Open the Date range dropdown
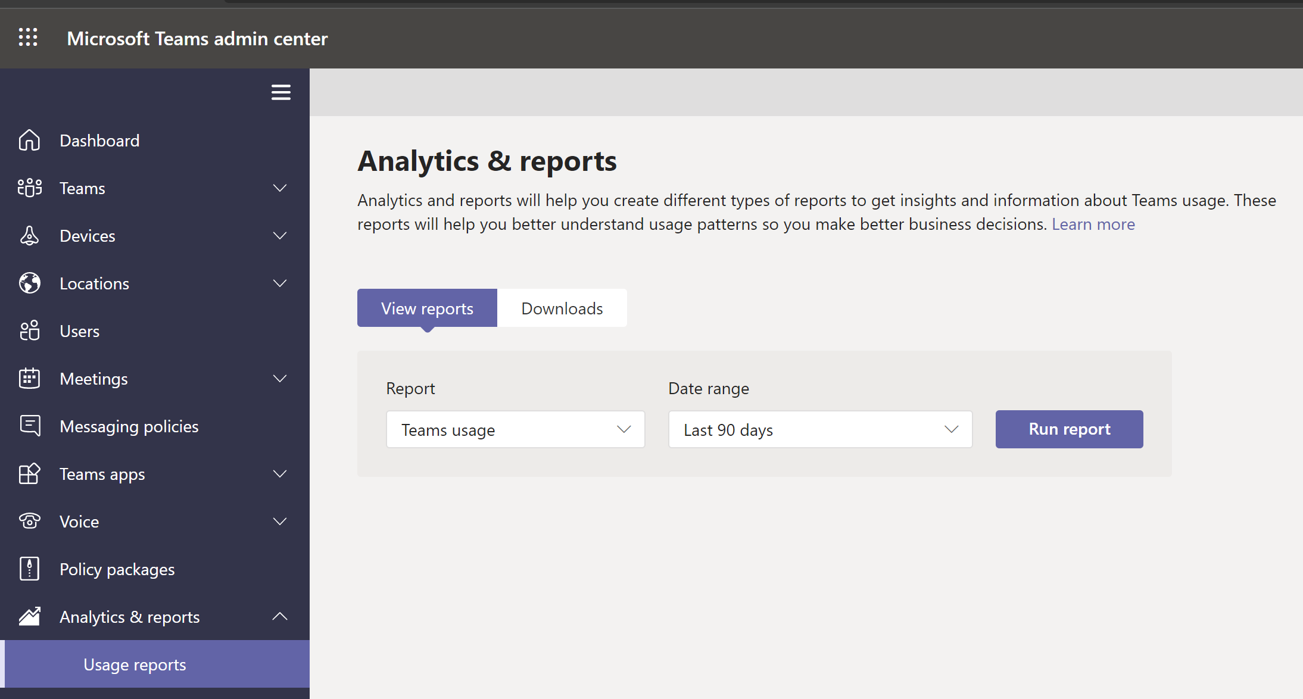This screenshot has height=699, width=1303. click(x=820, y=429)
